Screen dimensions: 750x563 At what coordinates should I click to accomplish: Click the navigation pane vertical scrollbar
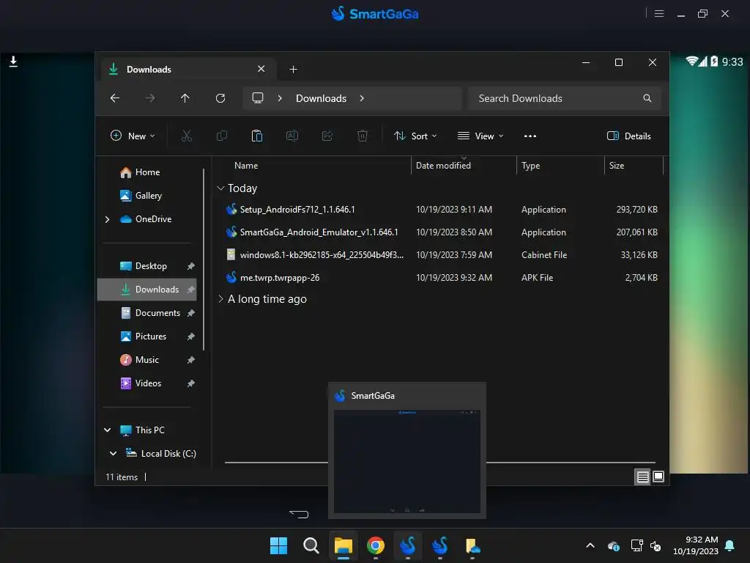[x=204, y=259]
